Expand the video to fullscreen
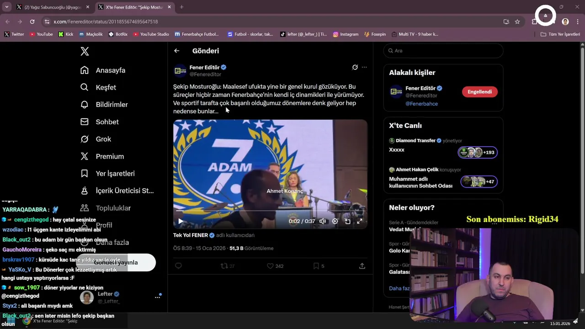585x329 pixels. pos(360,221)
